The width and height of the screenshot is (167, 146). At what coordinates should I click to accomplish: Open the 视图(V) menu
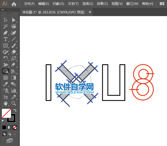click(117, 4)
